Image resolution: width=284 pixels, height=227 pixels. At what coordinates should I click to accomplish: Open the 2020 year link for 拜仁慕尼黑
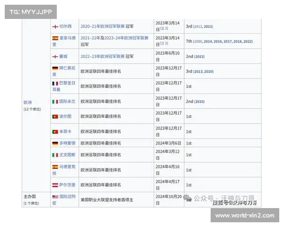(208, 71)
